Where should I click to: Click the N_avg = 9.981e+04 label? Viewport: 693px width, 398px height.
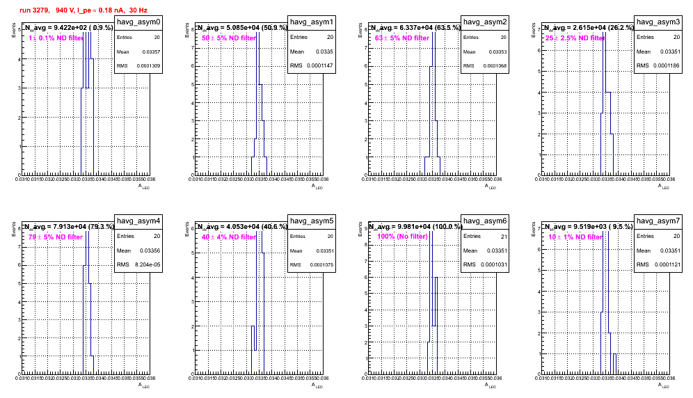click(x=415, y=226)
